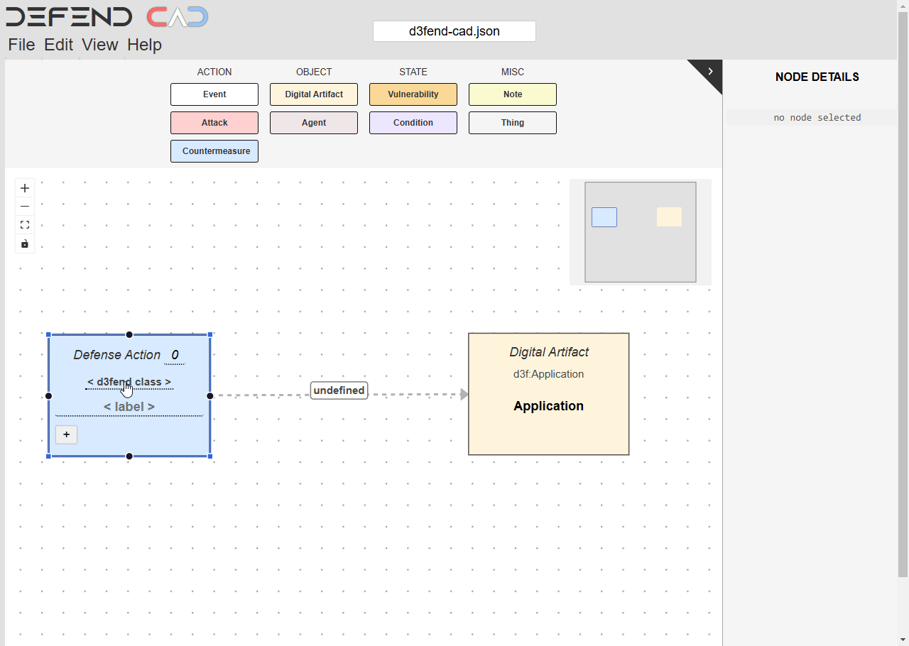The image size is (909, 646).
Task: Open the File menu
Action: (21, 45)
